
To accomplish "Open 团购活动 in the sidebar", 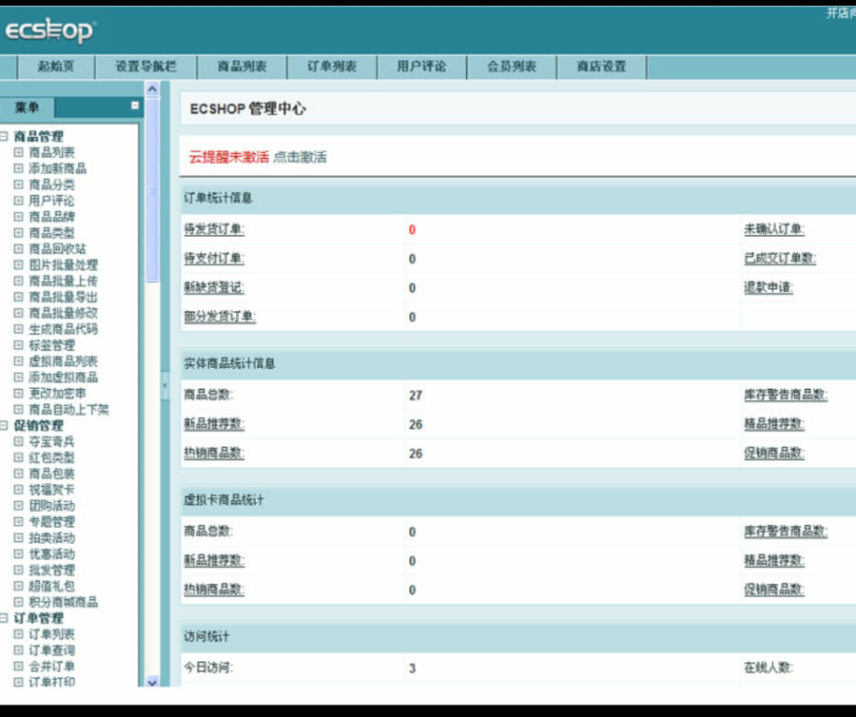I will 51,505.
